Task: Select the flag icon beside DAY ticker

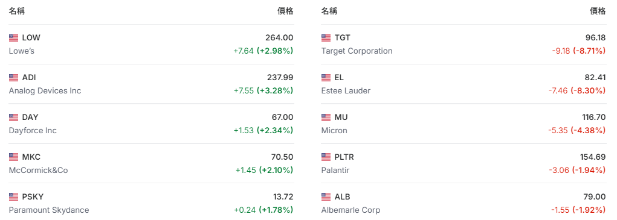Action: (14, 118)
